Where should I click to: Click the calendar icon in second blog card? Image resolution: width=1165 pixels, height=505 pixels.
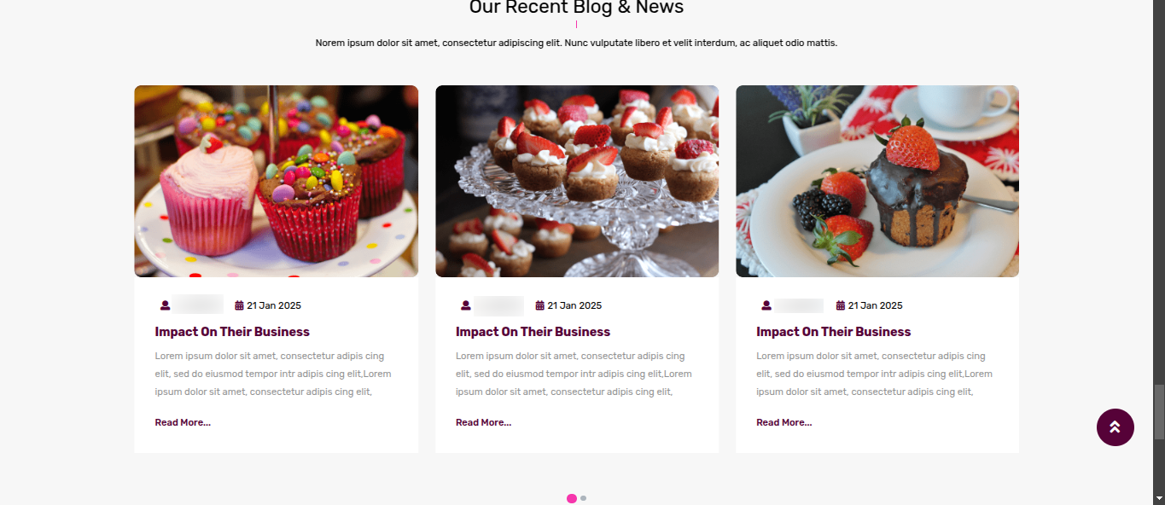point(540,305)
